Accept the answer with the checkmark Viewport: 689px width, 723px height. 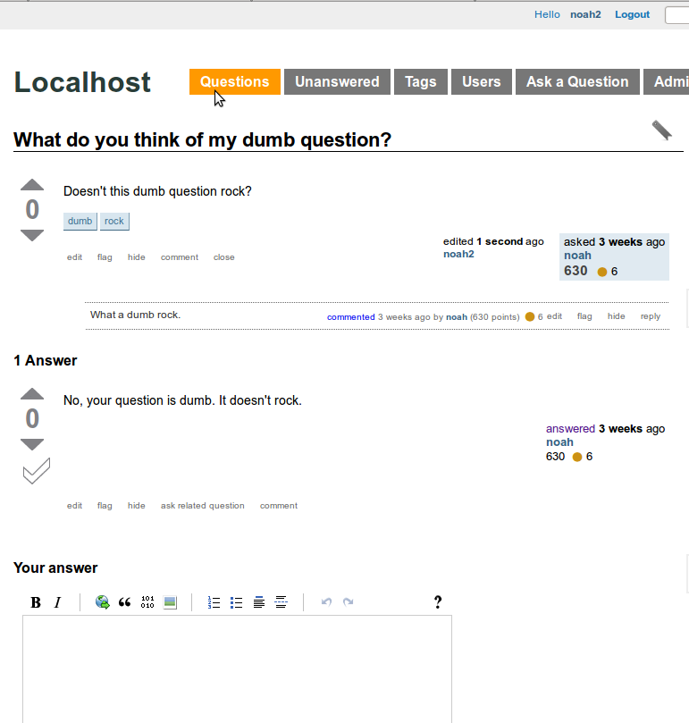[x=36, y=471]
